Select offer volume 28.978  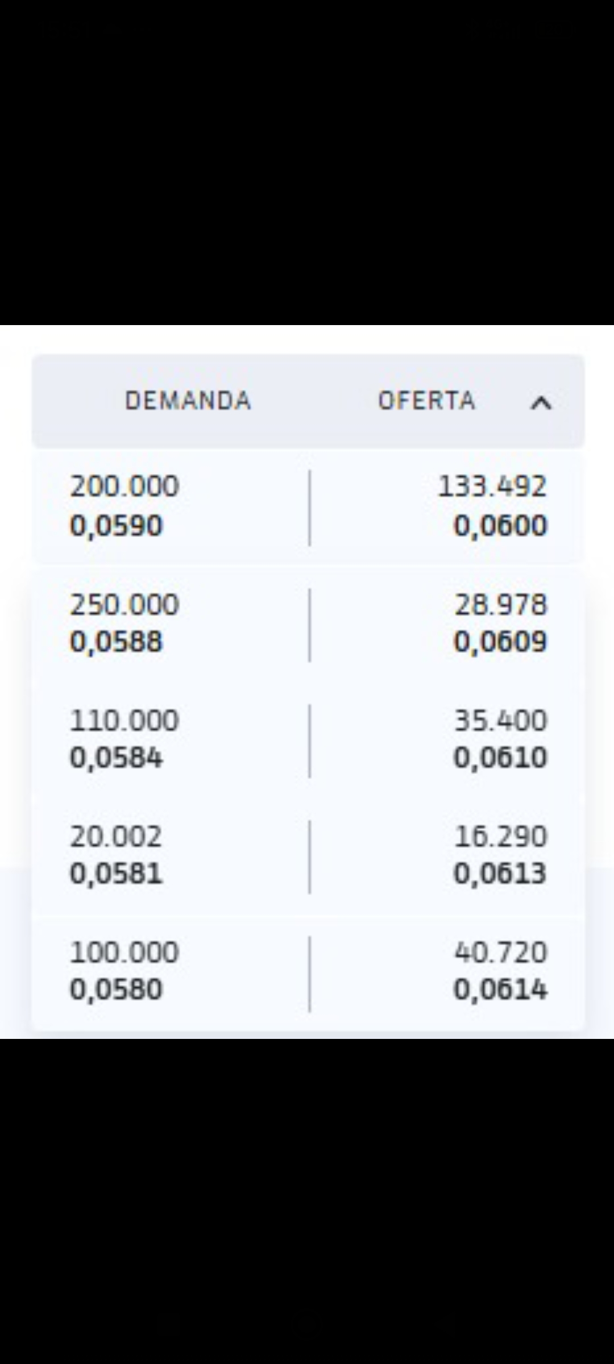(500, 605)
